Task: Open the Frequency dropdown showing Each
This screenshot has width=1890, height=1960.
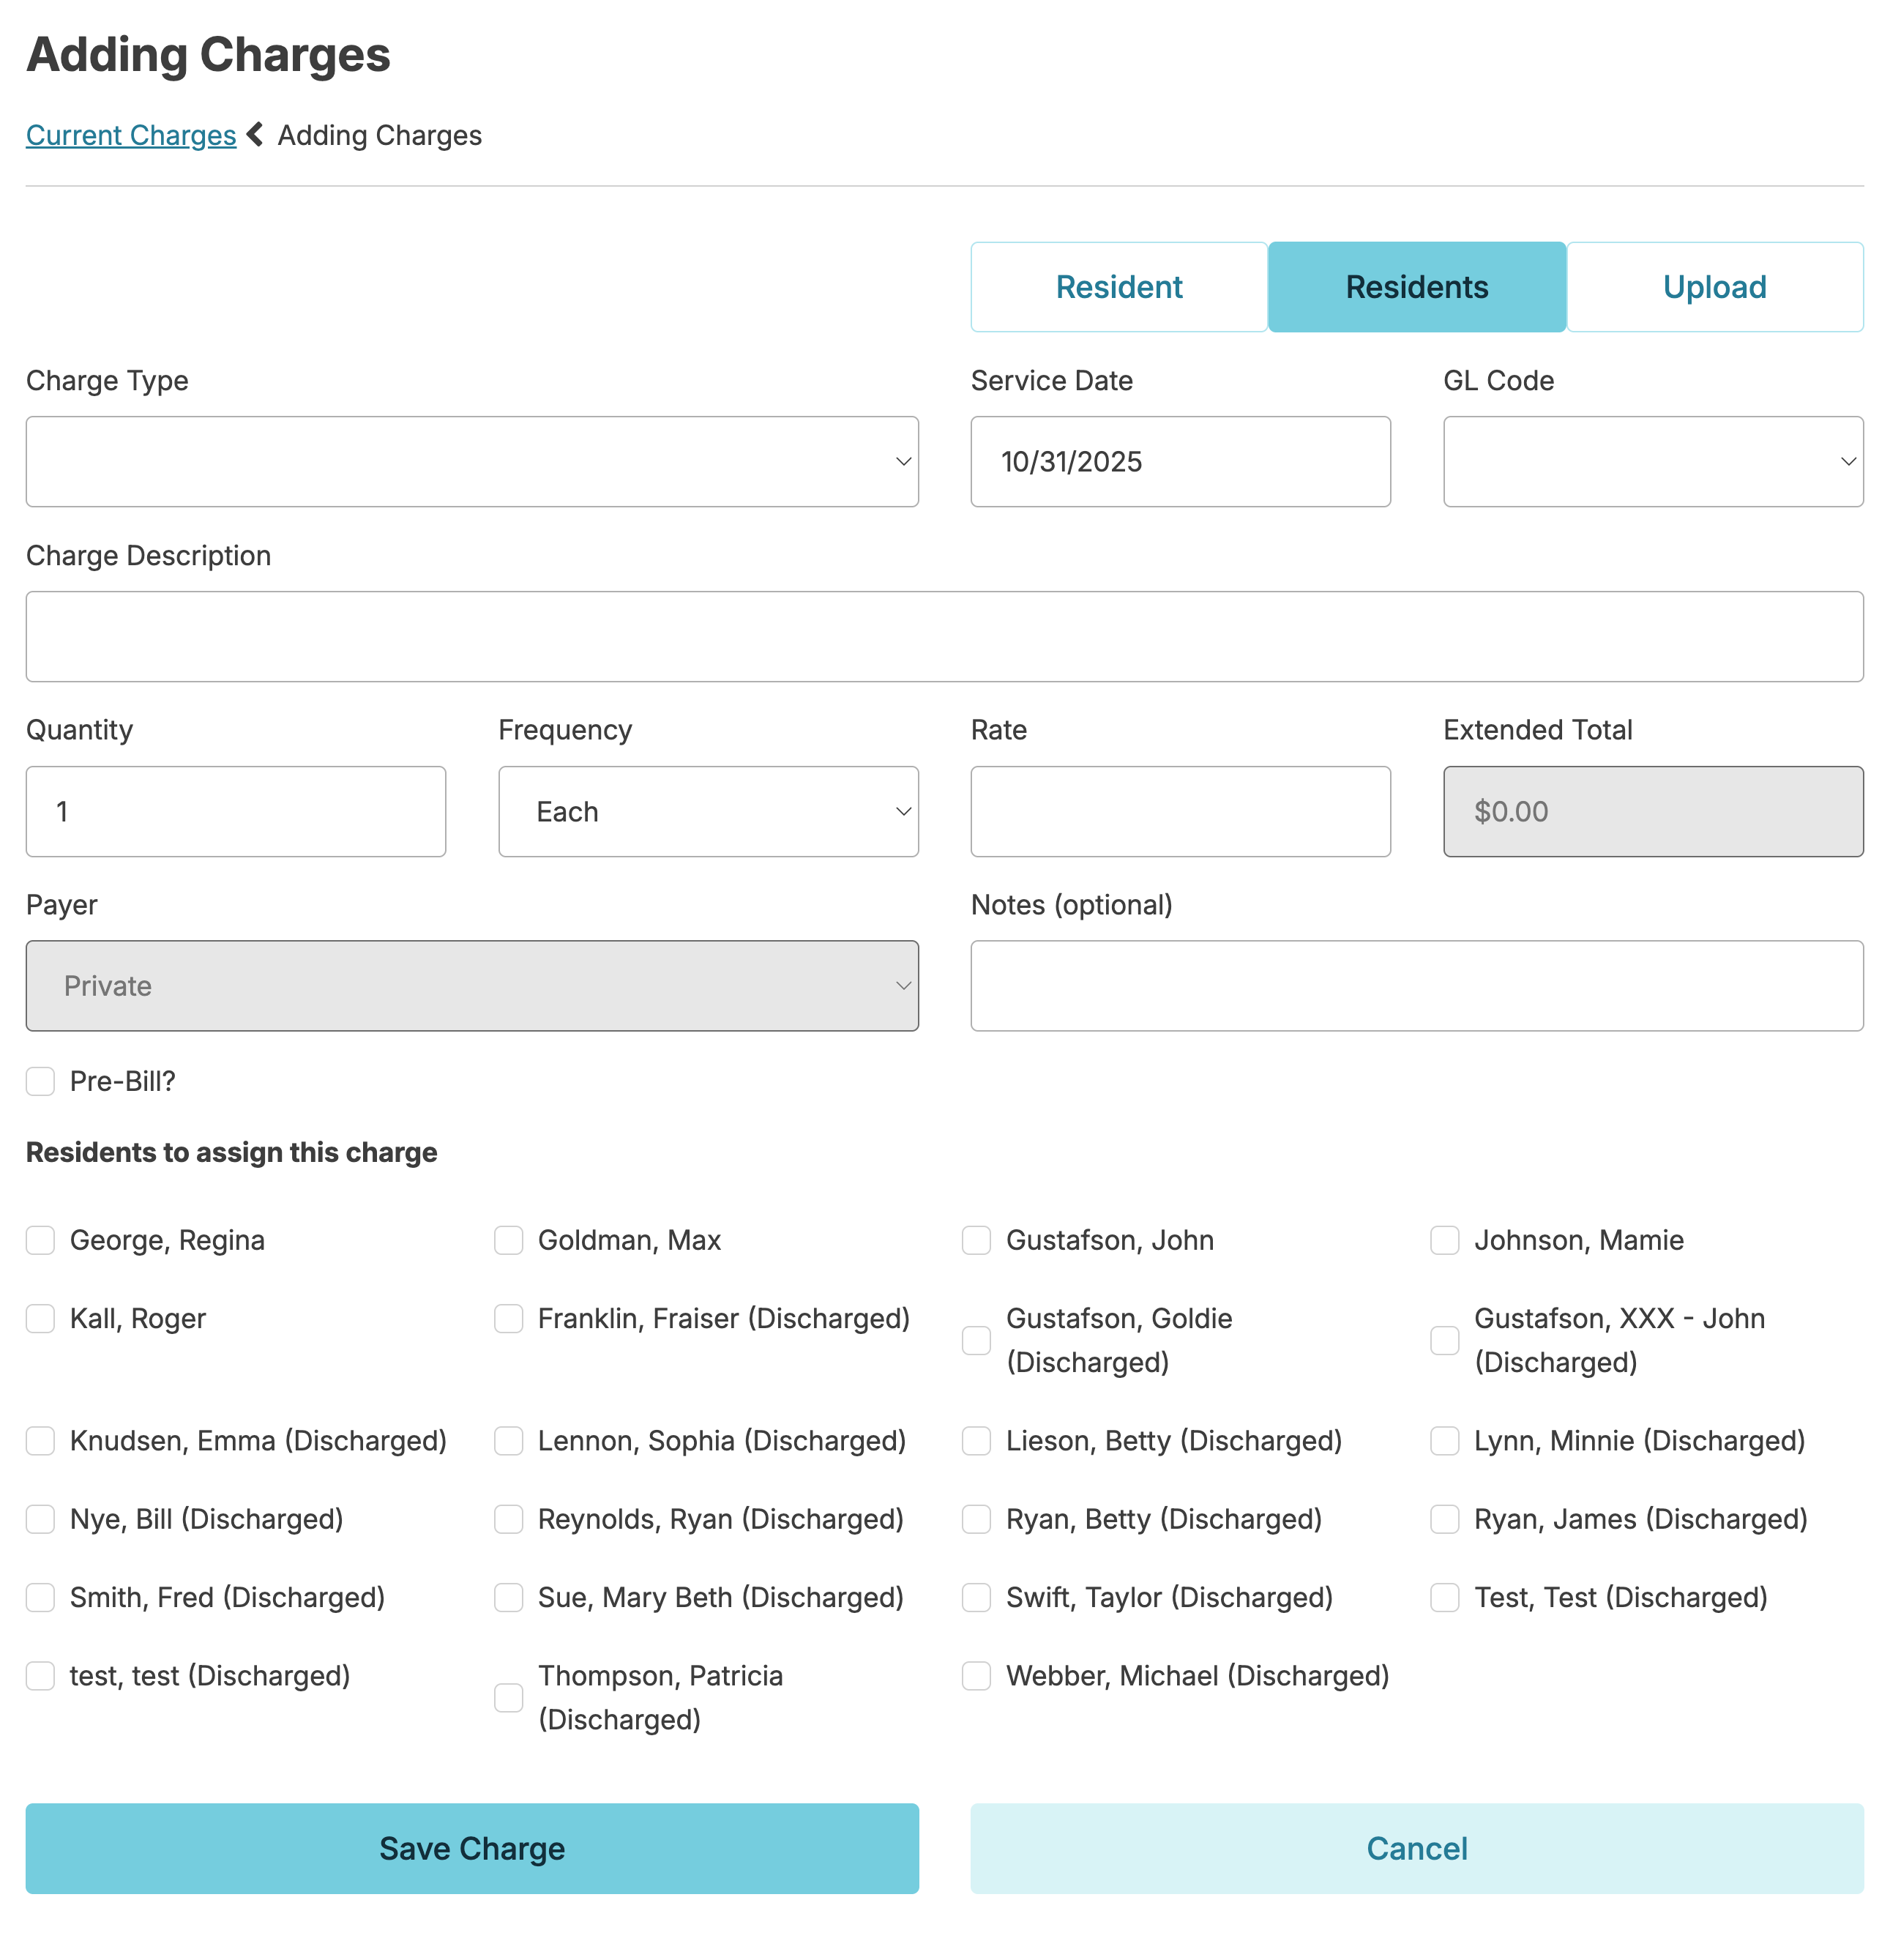Action: click(x=708, y=811)
